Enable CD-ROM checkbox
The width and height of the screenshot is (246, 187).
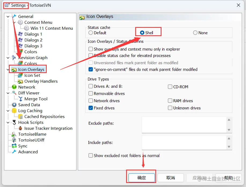[x=170, y=87]
